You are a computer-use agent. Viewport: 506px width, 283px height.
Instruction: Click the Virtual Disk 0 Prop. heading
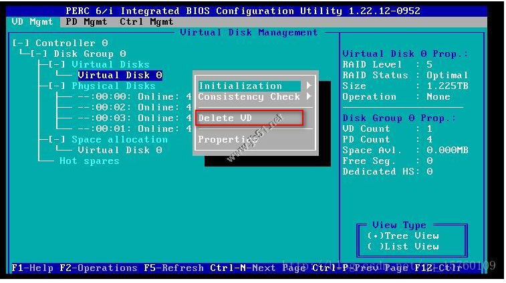tap(405, 54)
